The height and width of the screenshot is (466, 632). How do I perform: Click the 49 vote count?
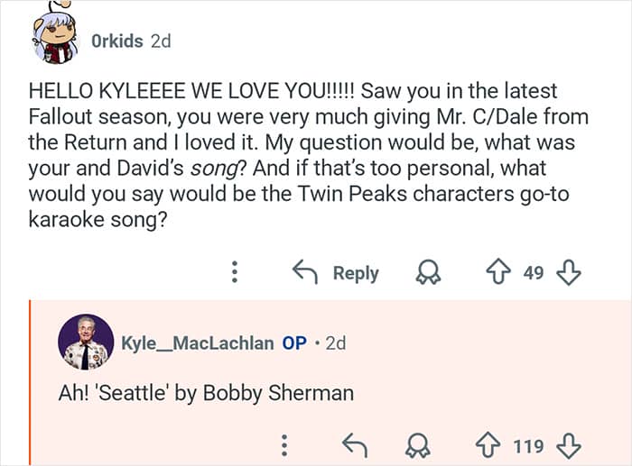pos(534,273)
